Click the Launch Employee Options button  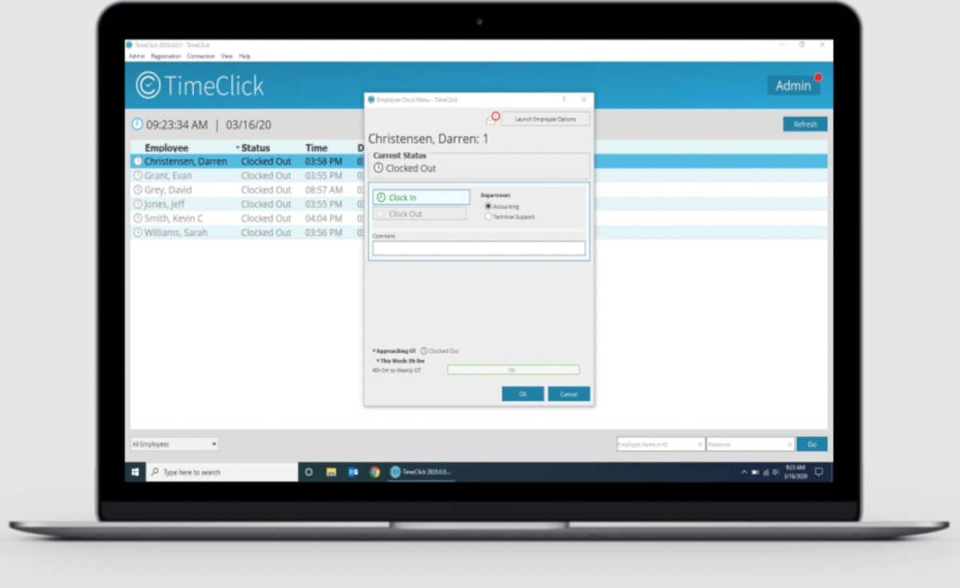pos(546,118)
